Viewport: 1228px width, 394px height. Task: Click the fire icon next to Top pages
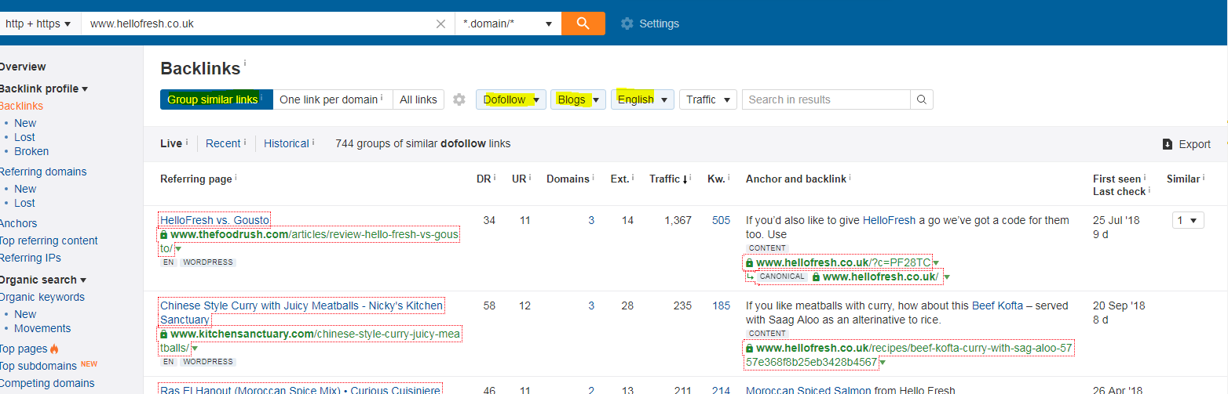coord(54,349)
